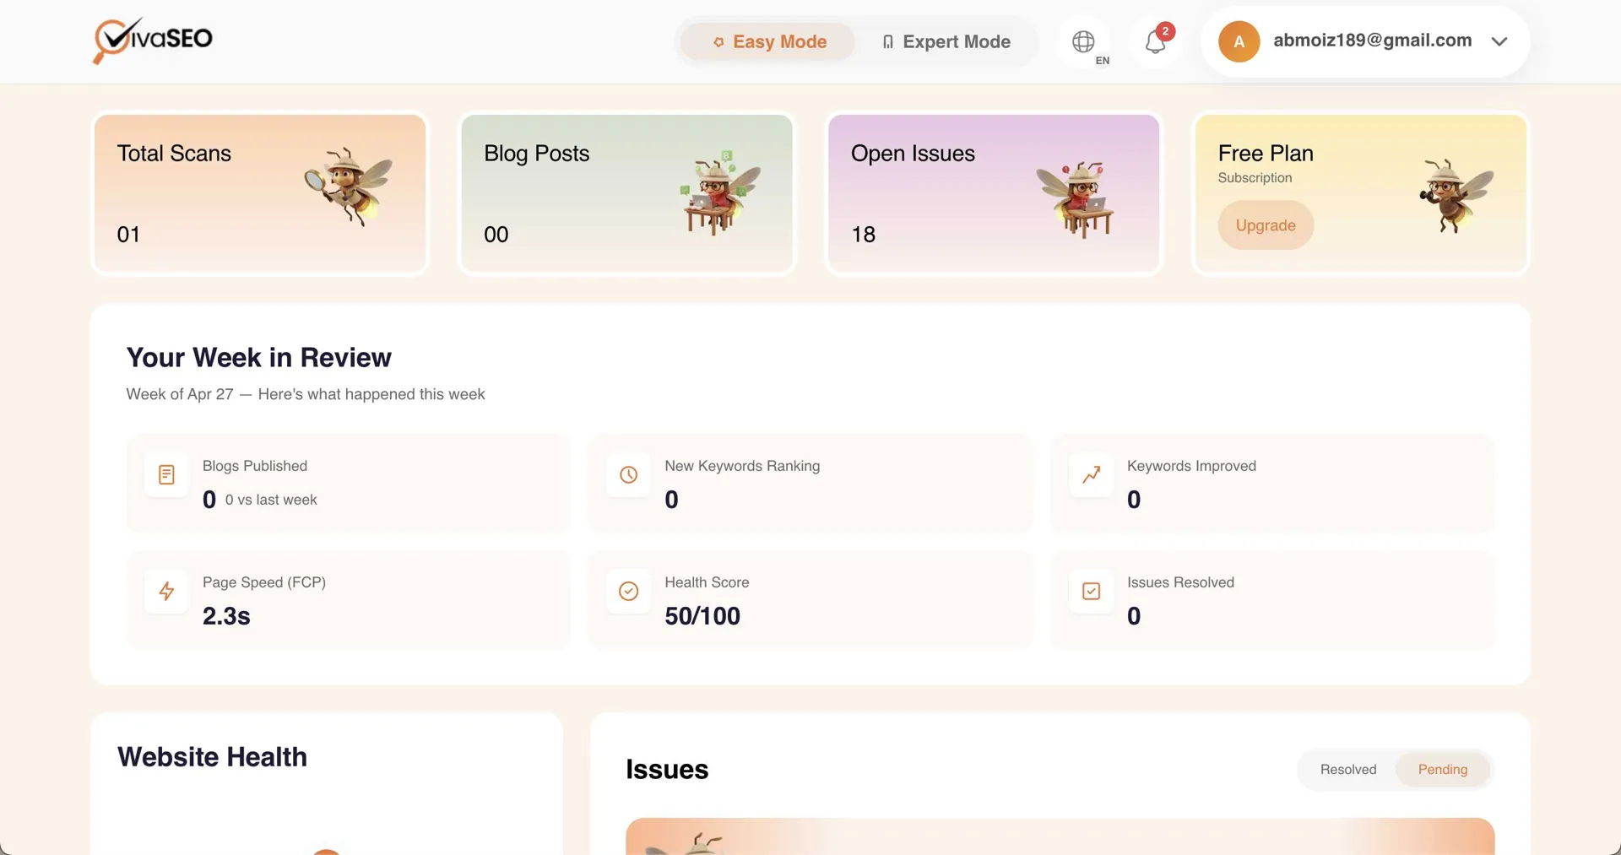Click the '0 vs last week' text
The height and width of the screenshot is (855, 1621).
click(271, 500)
